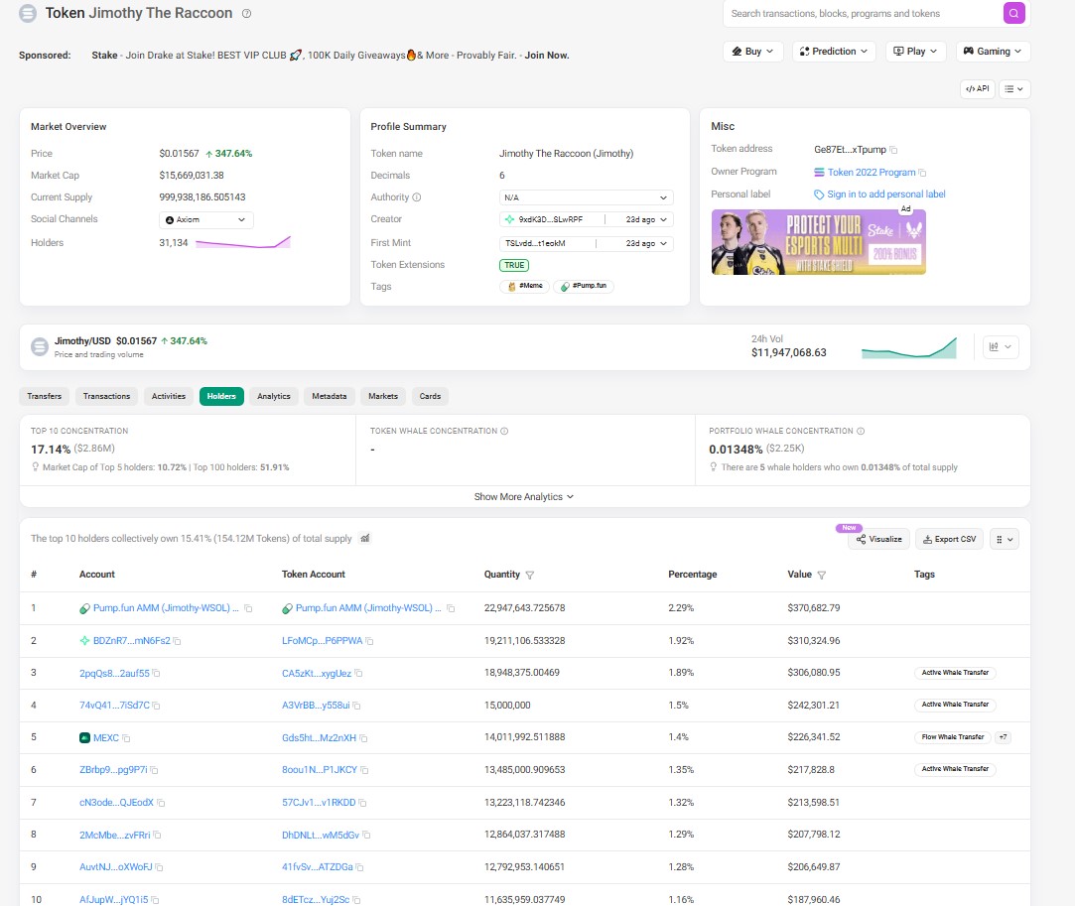The image size is (1075, 906).
Task: Copy the cN3ode...QJEodX account address
Action: [x=161, y=803]
